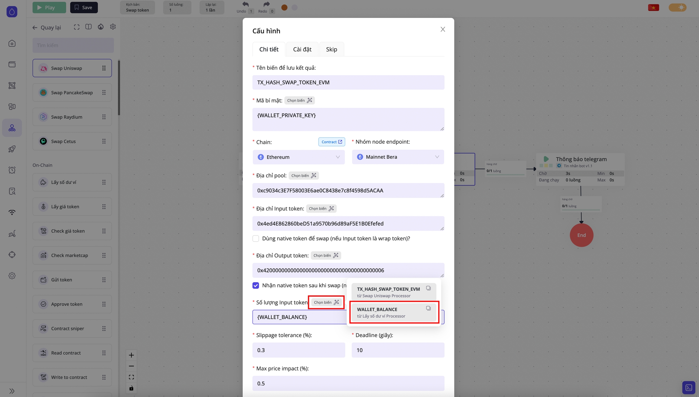This screenshot has width=699, height=397.
Task: Click the Redo arrow icon
Action: point(266,5)
